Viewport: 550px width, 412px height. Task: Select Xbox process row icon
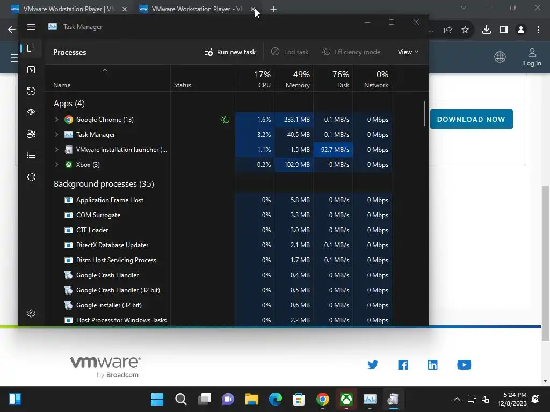pos(69,165)
